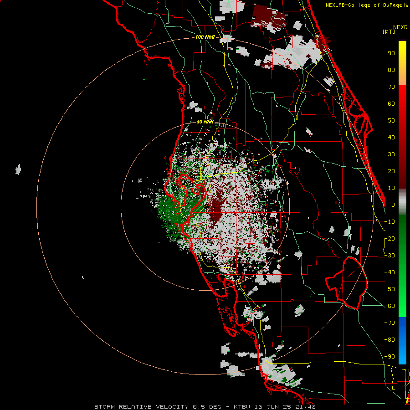Click the positive 40 knot scale label
This screenshot has height=410, width=410.
[391, 137]
